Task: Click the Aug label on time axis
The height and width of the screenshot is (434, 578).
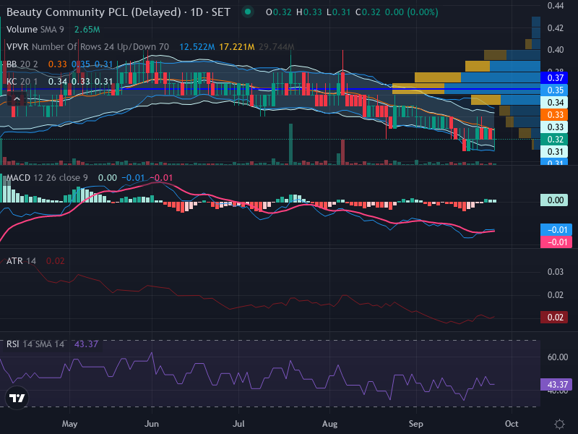Action: click(329, 424)
